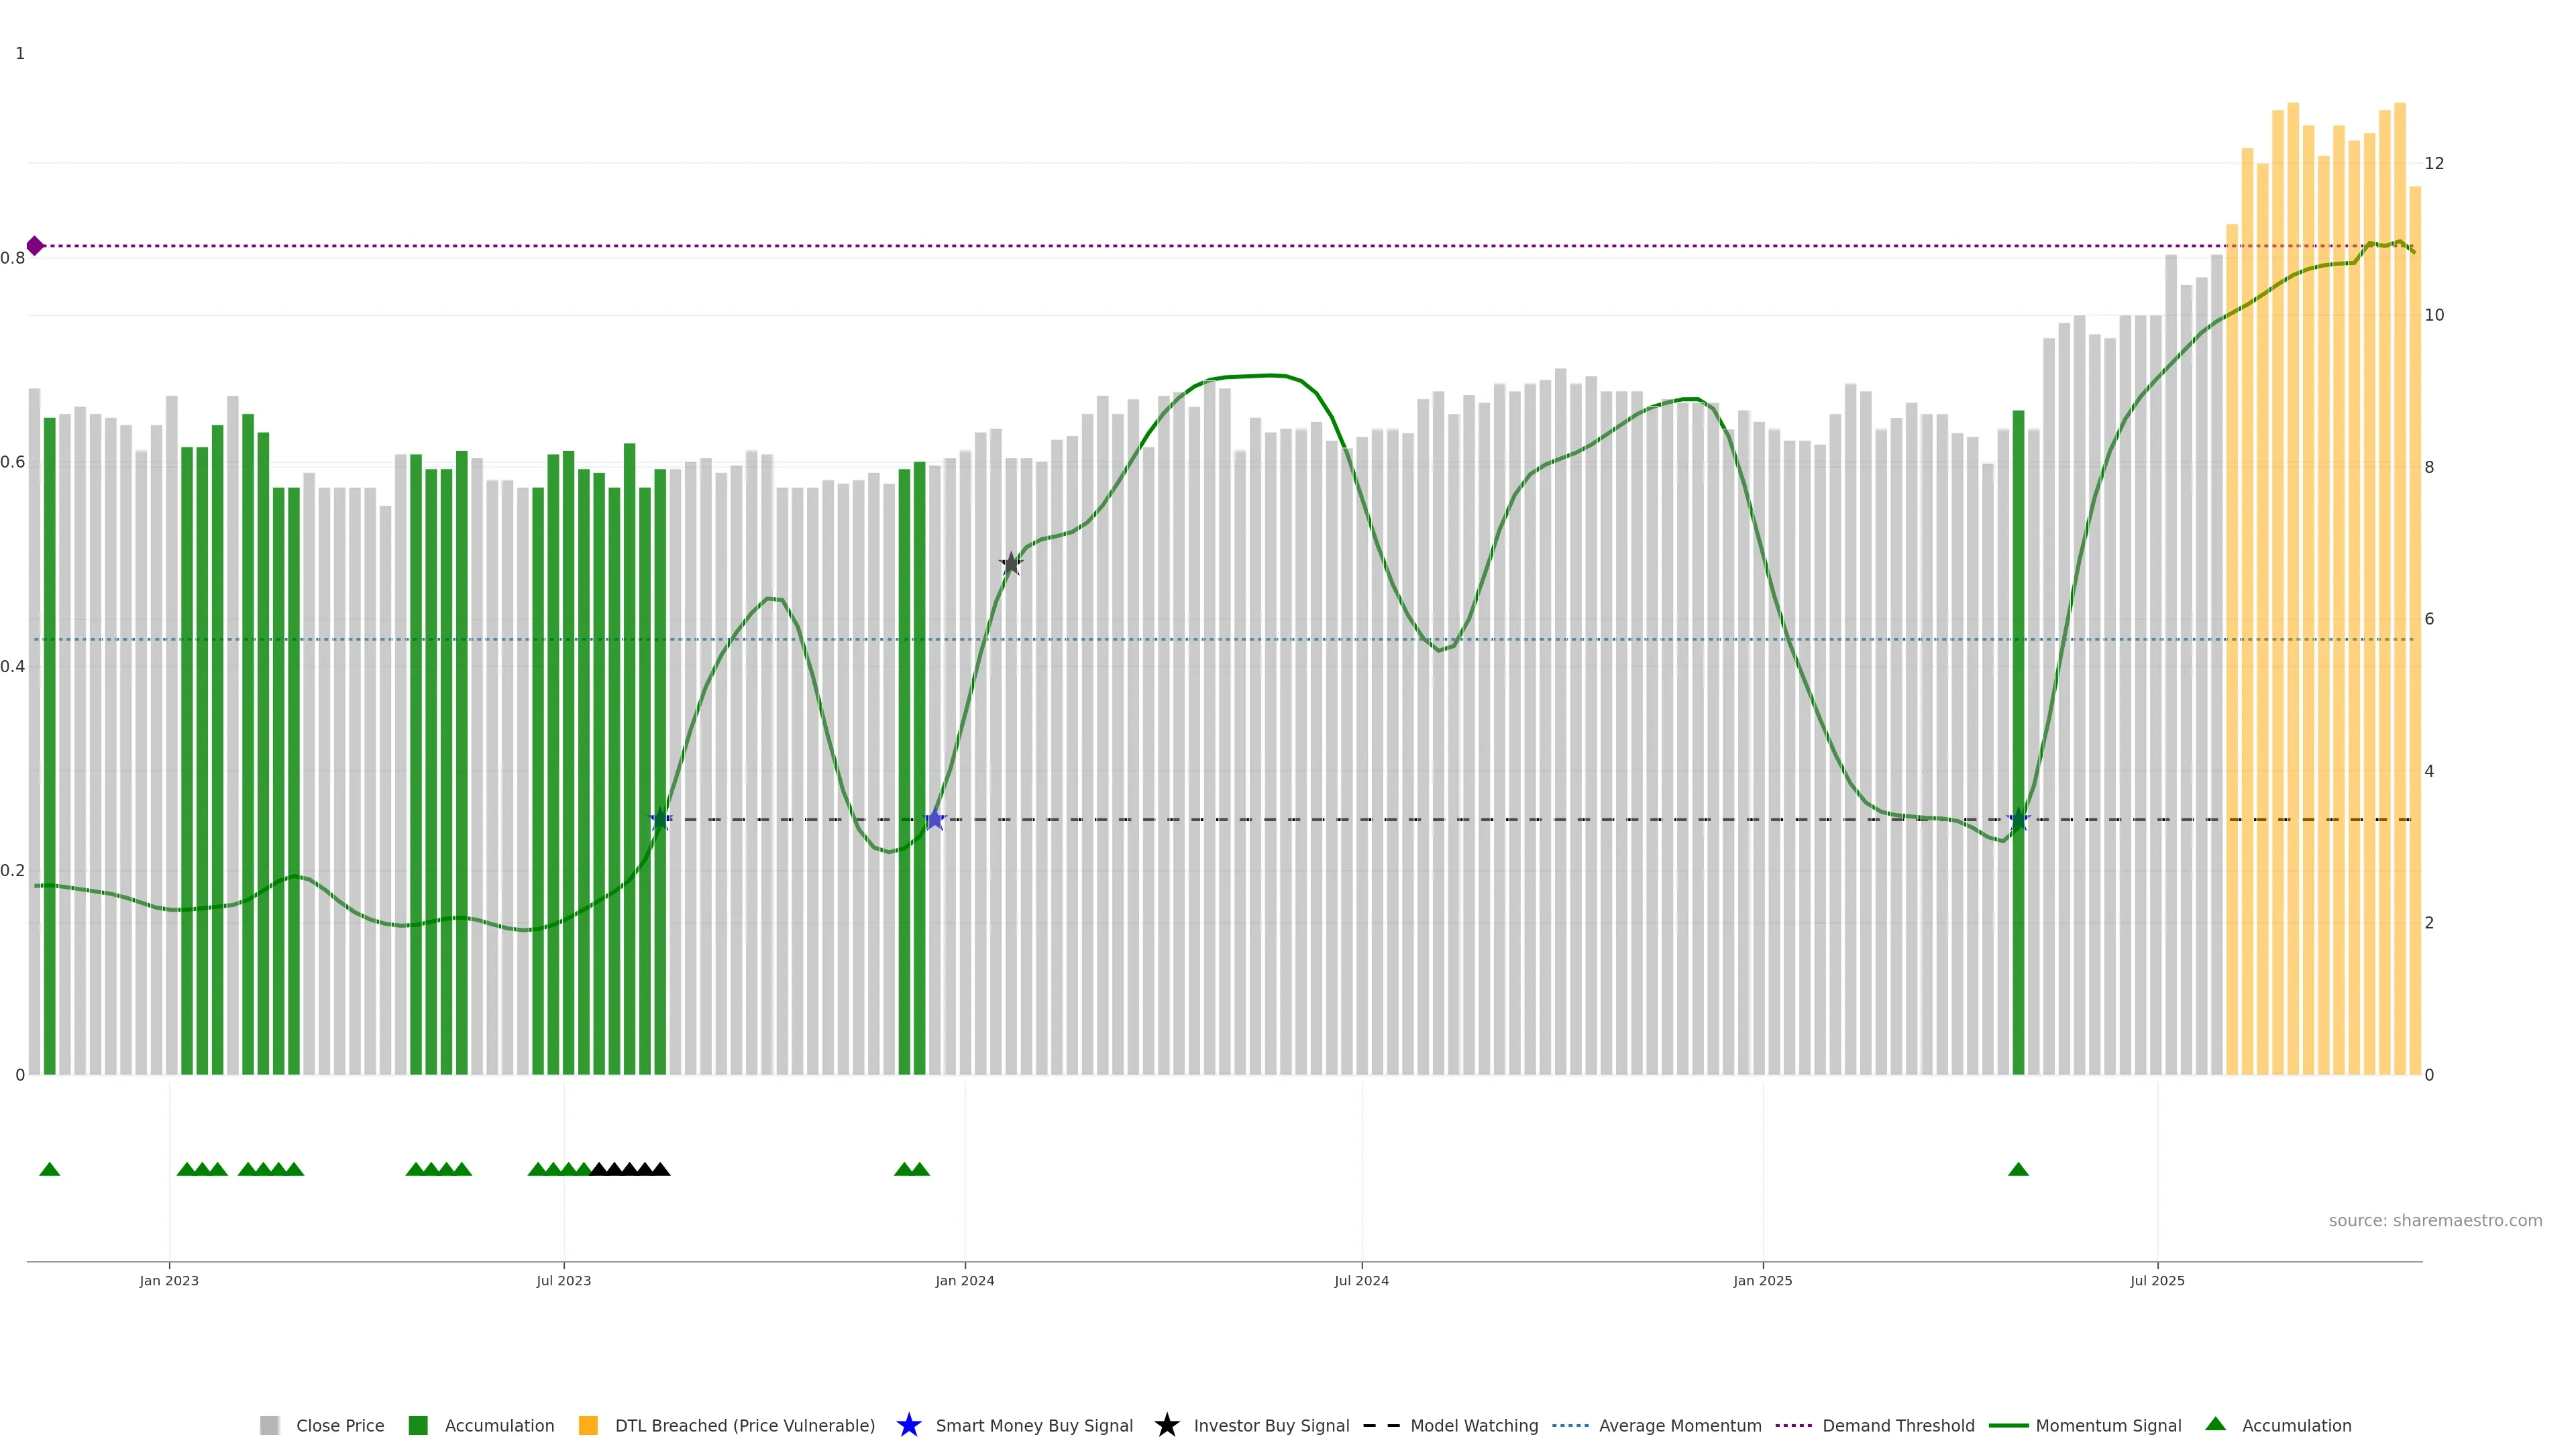This screenshot has width=2576, height=1449.
Task: Click the black Investor Buy star on chart
Action: point(1011,564)
